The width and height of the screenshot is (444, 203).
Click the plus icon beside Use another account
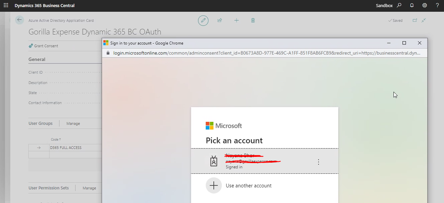(213, 186)
